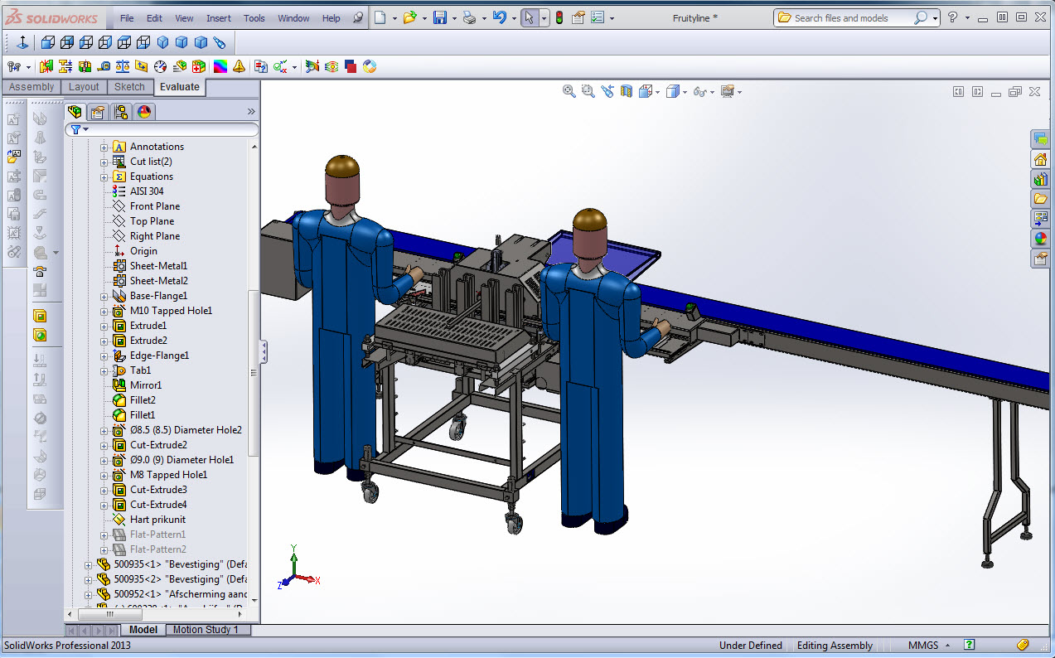The width and height of the screenshot is (1055, 658).
Task: Expand the Annotations folder node
Action: click(x=104, y=147)
